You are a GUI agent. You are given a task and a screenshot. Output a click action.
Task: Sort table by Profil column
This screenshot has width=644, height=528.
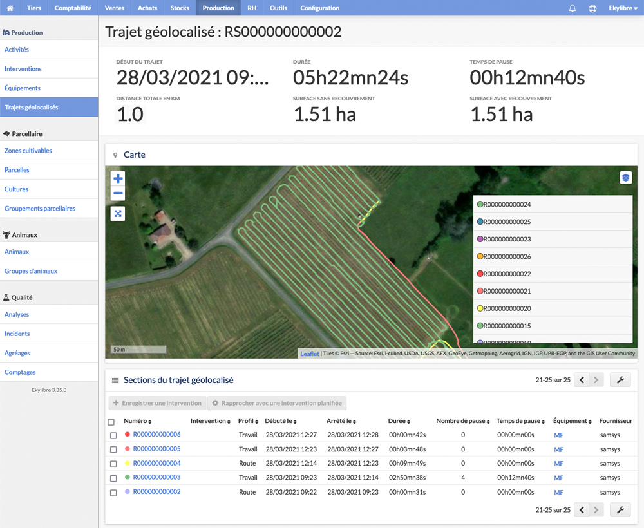coord(248,421)
